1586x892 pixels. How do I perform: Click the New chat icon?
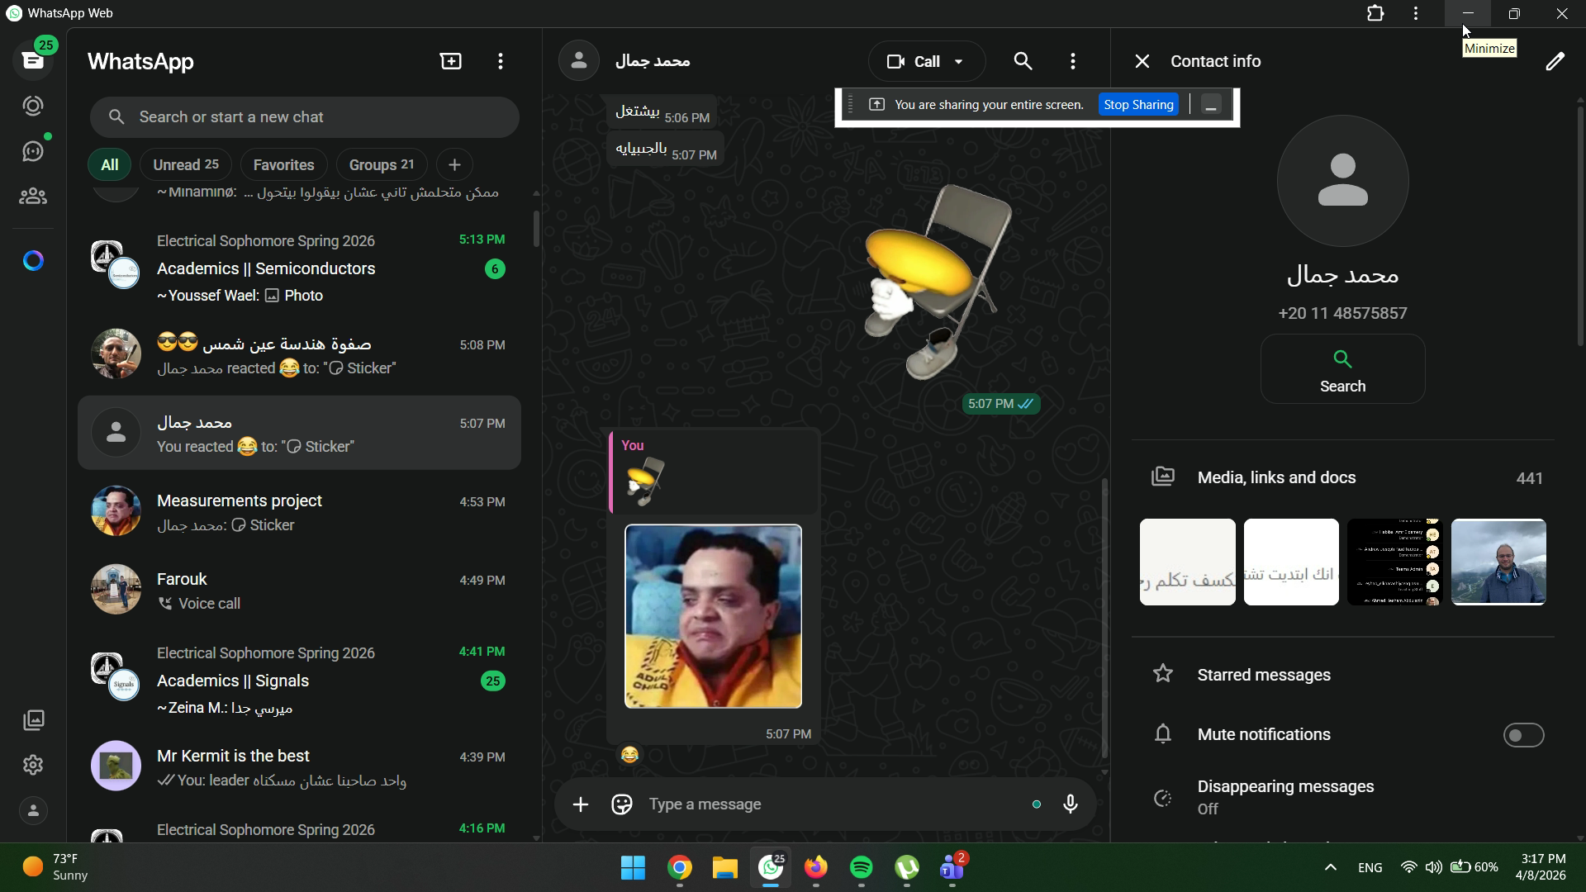451,61
